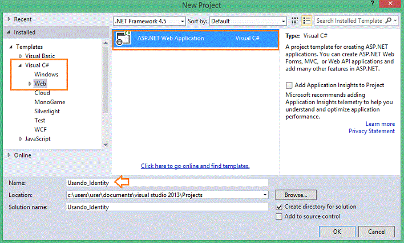
Task: Click the Name field with Usando_Identity
Action: pyautogui.click(x=167, y=183)
